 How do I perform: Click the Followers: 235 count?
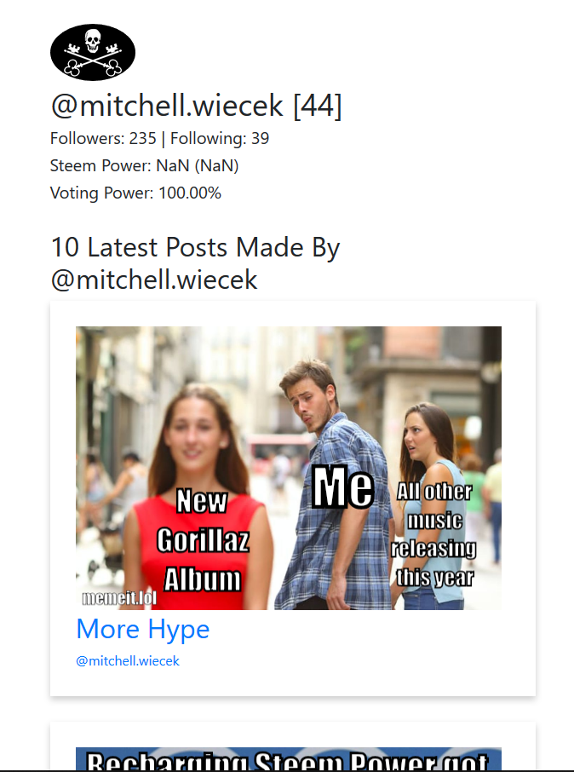click(x=103, y=138)
